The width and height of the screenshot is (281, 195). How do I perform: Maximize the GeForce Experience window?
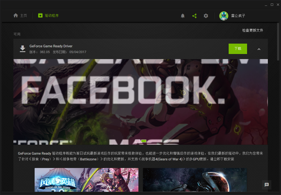click(x=272, y=5)
